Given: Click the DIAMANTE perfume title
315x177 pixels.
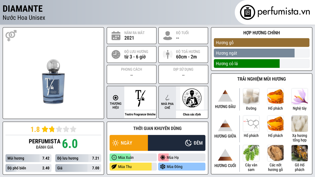Looking at the screenshot, I should point(23,9).
